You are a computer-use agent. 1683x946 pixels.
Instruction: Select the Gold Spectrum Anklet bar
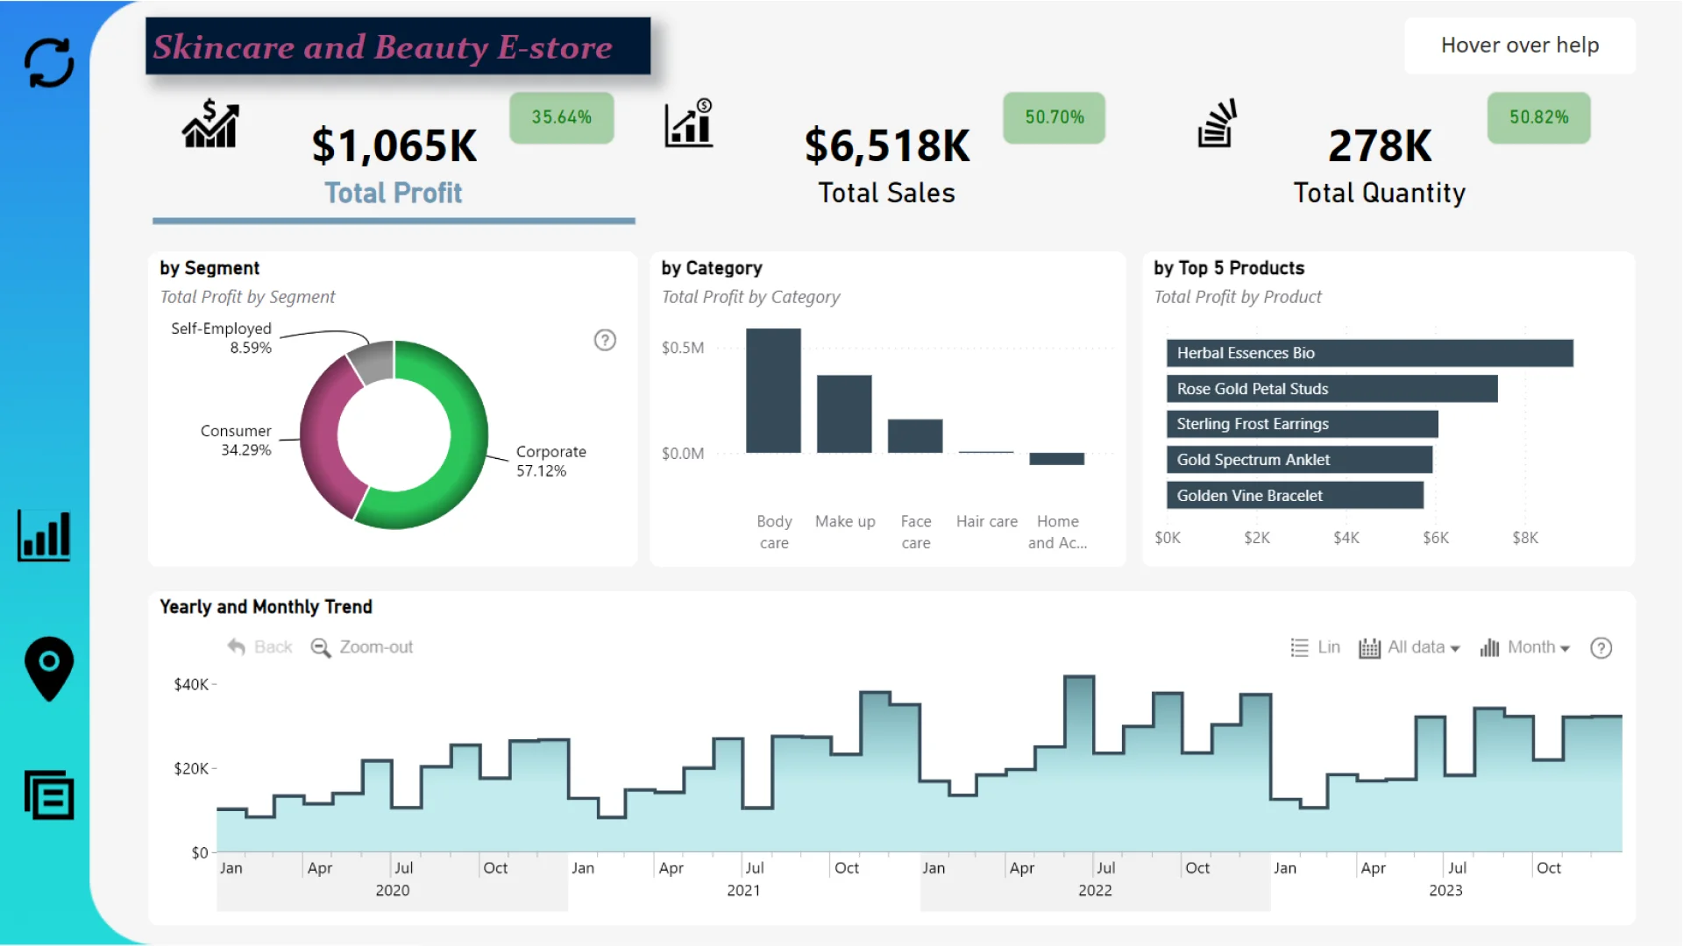(x=1300, y=460)
